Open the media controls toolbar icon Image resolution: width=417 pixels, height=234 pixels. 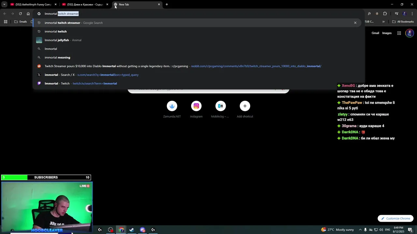[x=396, y=14]
